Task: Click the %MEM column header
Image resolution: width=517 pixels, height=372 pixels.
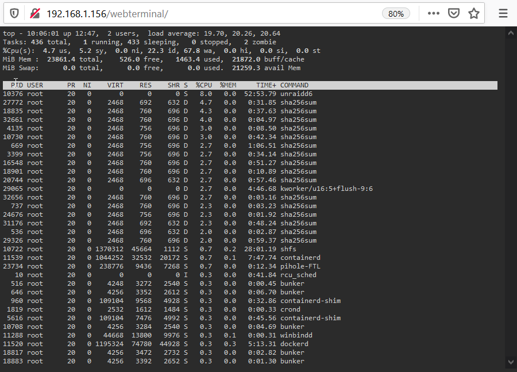Action: tap(228, 85)
